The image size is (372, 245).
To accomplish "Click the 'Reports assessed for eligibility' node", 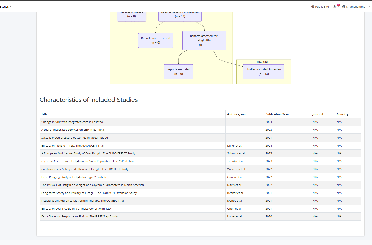I will pos(204,40).
